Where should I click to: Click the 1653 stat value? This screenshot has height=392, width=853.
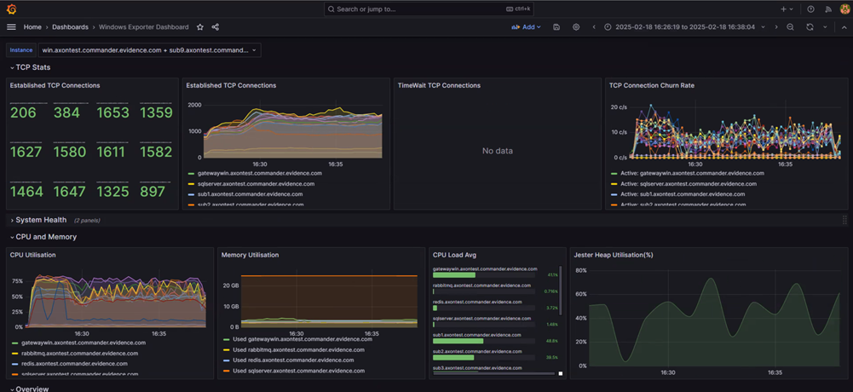click(x=113, y=113)
